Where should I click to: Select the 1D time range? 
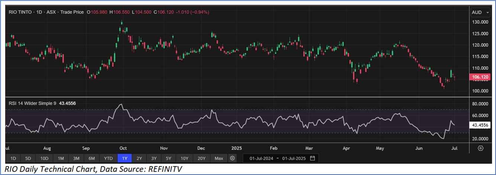[x=13, y=158]
